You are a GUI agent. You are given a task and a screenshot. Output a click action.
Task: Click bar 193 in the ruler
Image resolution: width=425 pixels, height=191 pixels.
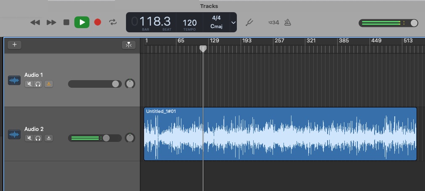[x=247, y=41]
